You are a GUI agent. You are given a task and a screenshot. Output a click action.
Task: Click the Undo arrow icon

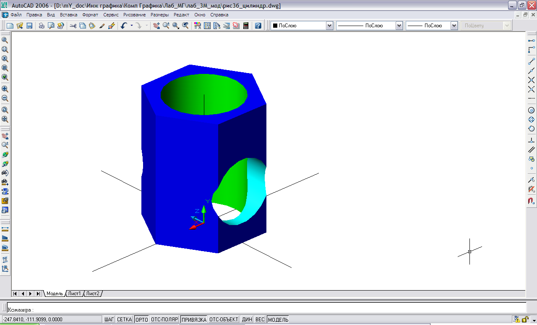pos(124,26)
